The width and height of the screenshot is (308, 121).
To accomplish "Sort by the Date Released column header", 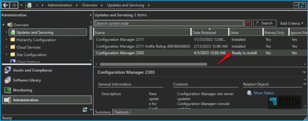I will [x=210, y=33].
